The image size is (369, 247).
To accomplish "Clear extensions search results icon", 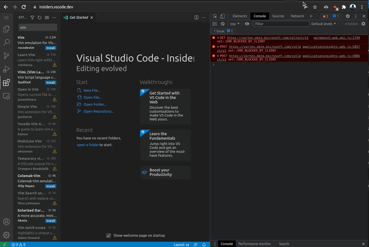I will tap(47, 18).
